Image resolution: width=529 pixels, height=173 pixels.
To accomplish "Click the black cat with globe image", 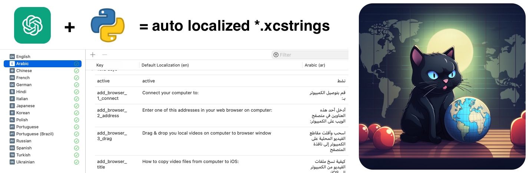I will [x=442, y=86].
